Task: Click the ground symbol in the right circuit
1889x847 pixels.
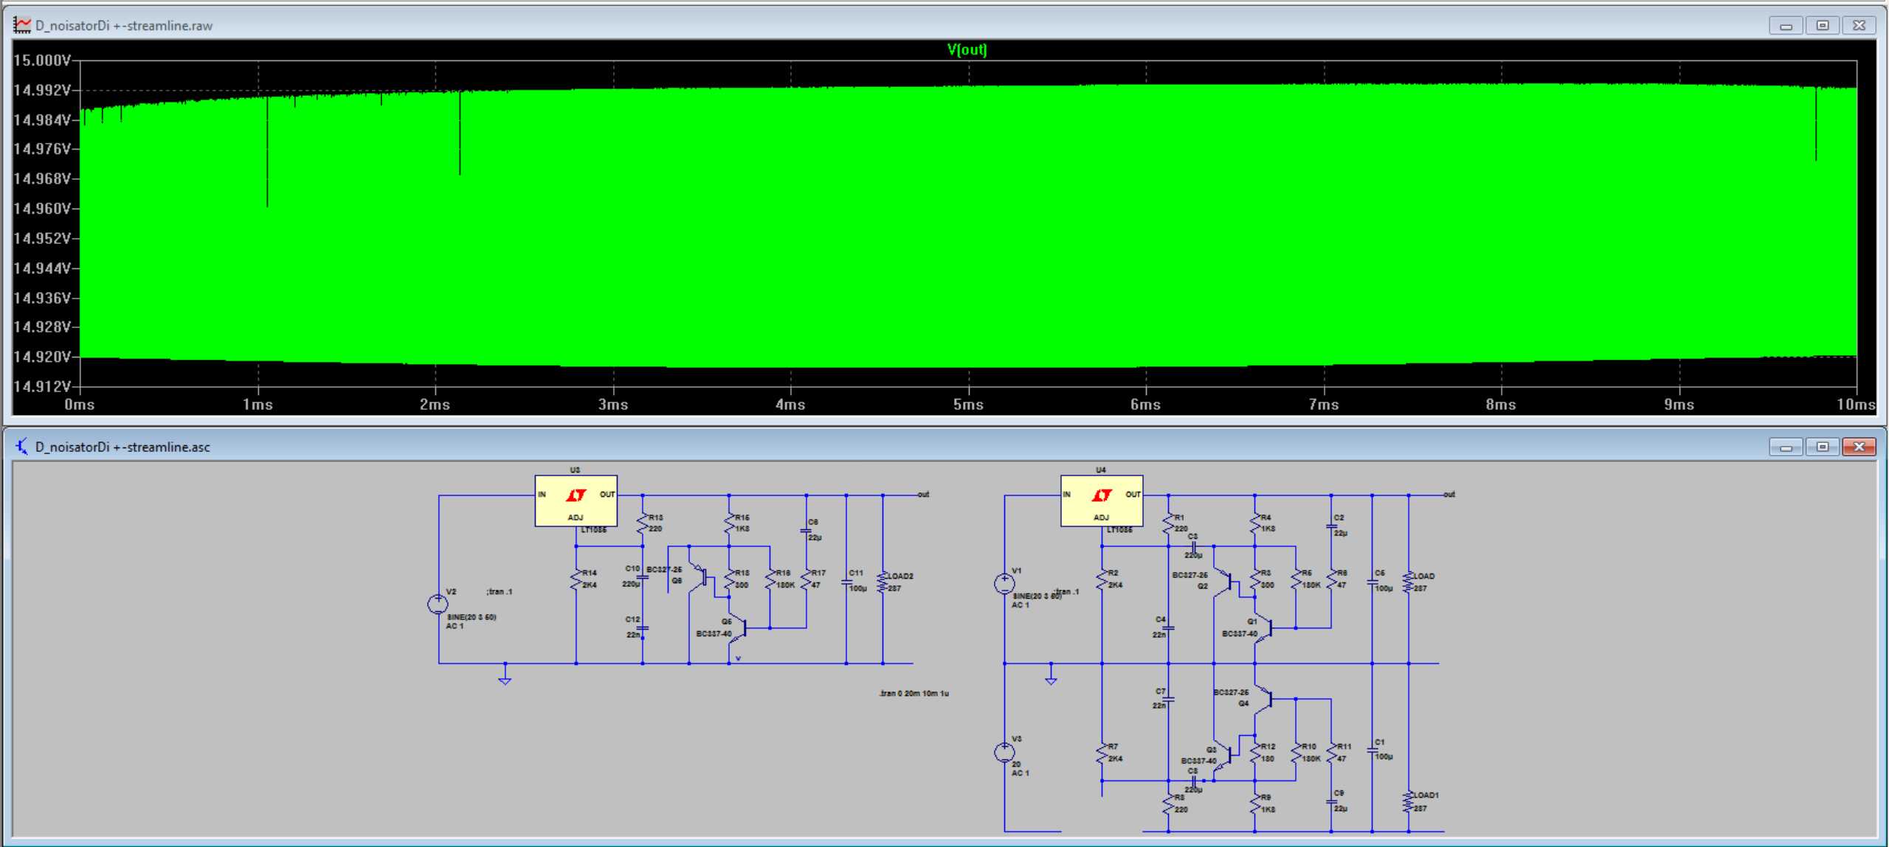Action: (x=1051, y=678)
